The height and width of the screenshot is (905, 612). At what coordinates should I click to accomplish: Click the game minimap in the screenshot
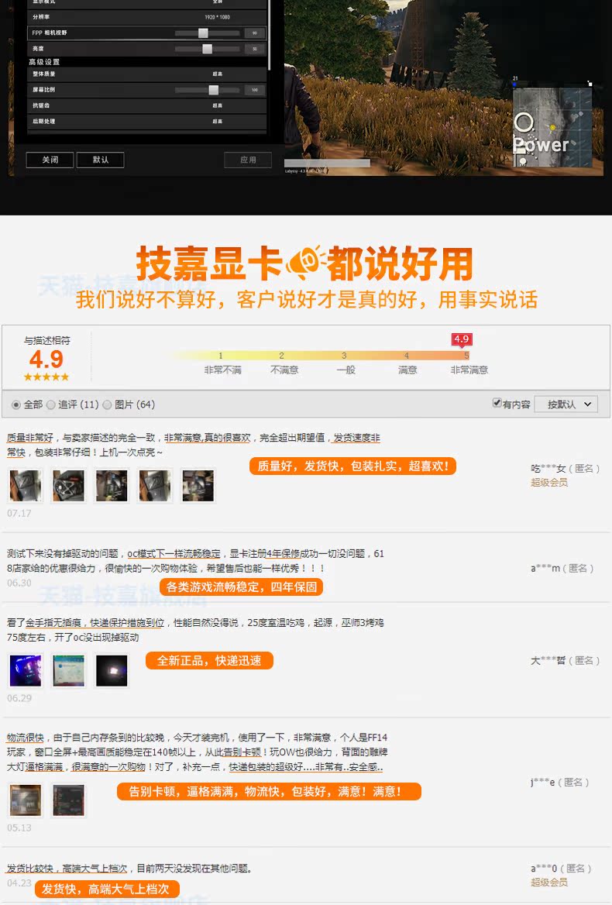(x=552, y=126)
